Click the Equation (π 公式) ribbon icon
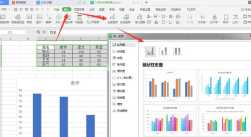 coord(236,19)
